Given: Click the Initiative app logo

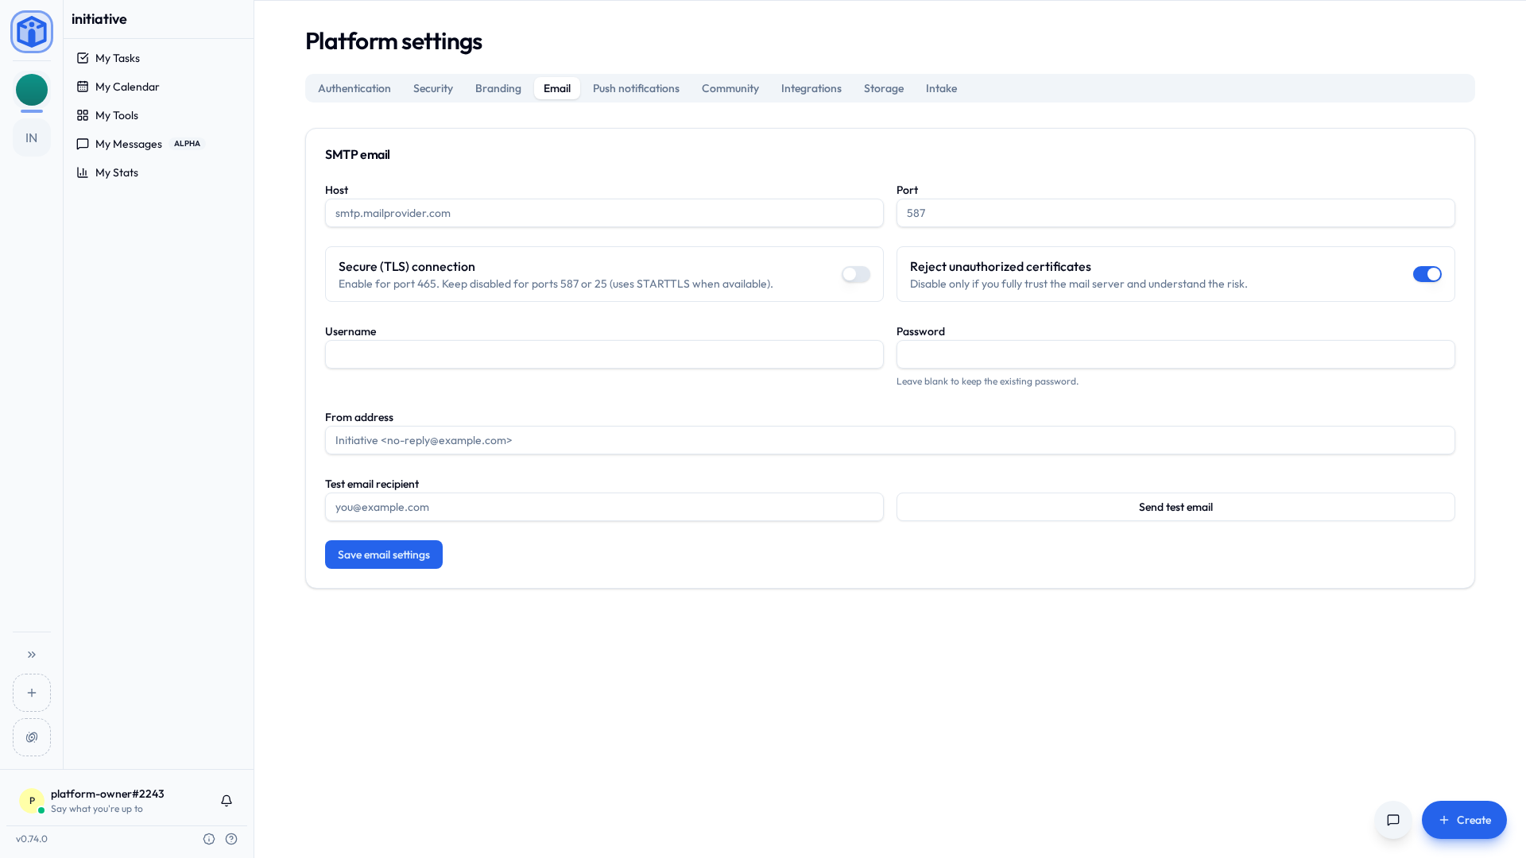Looking at the screenshot, I should pyautogui.click(x=32, y=32).
